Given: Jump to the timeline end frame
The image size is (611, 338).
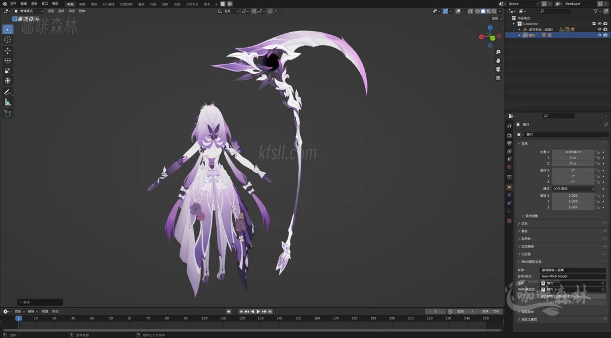Looking at the screenshot, I should pos(270,312).
